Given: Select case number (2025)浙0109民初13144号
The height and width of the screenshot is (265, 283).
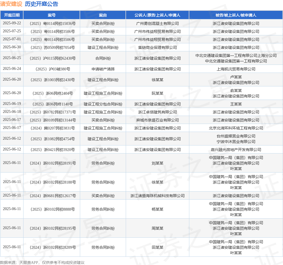Looking at the screenshot, I should pos(53,120).
